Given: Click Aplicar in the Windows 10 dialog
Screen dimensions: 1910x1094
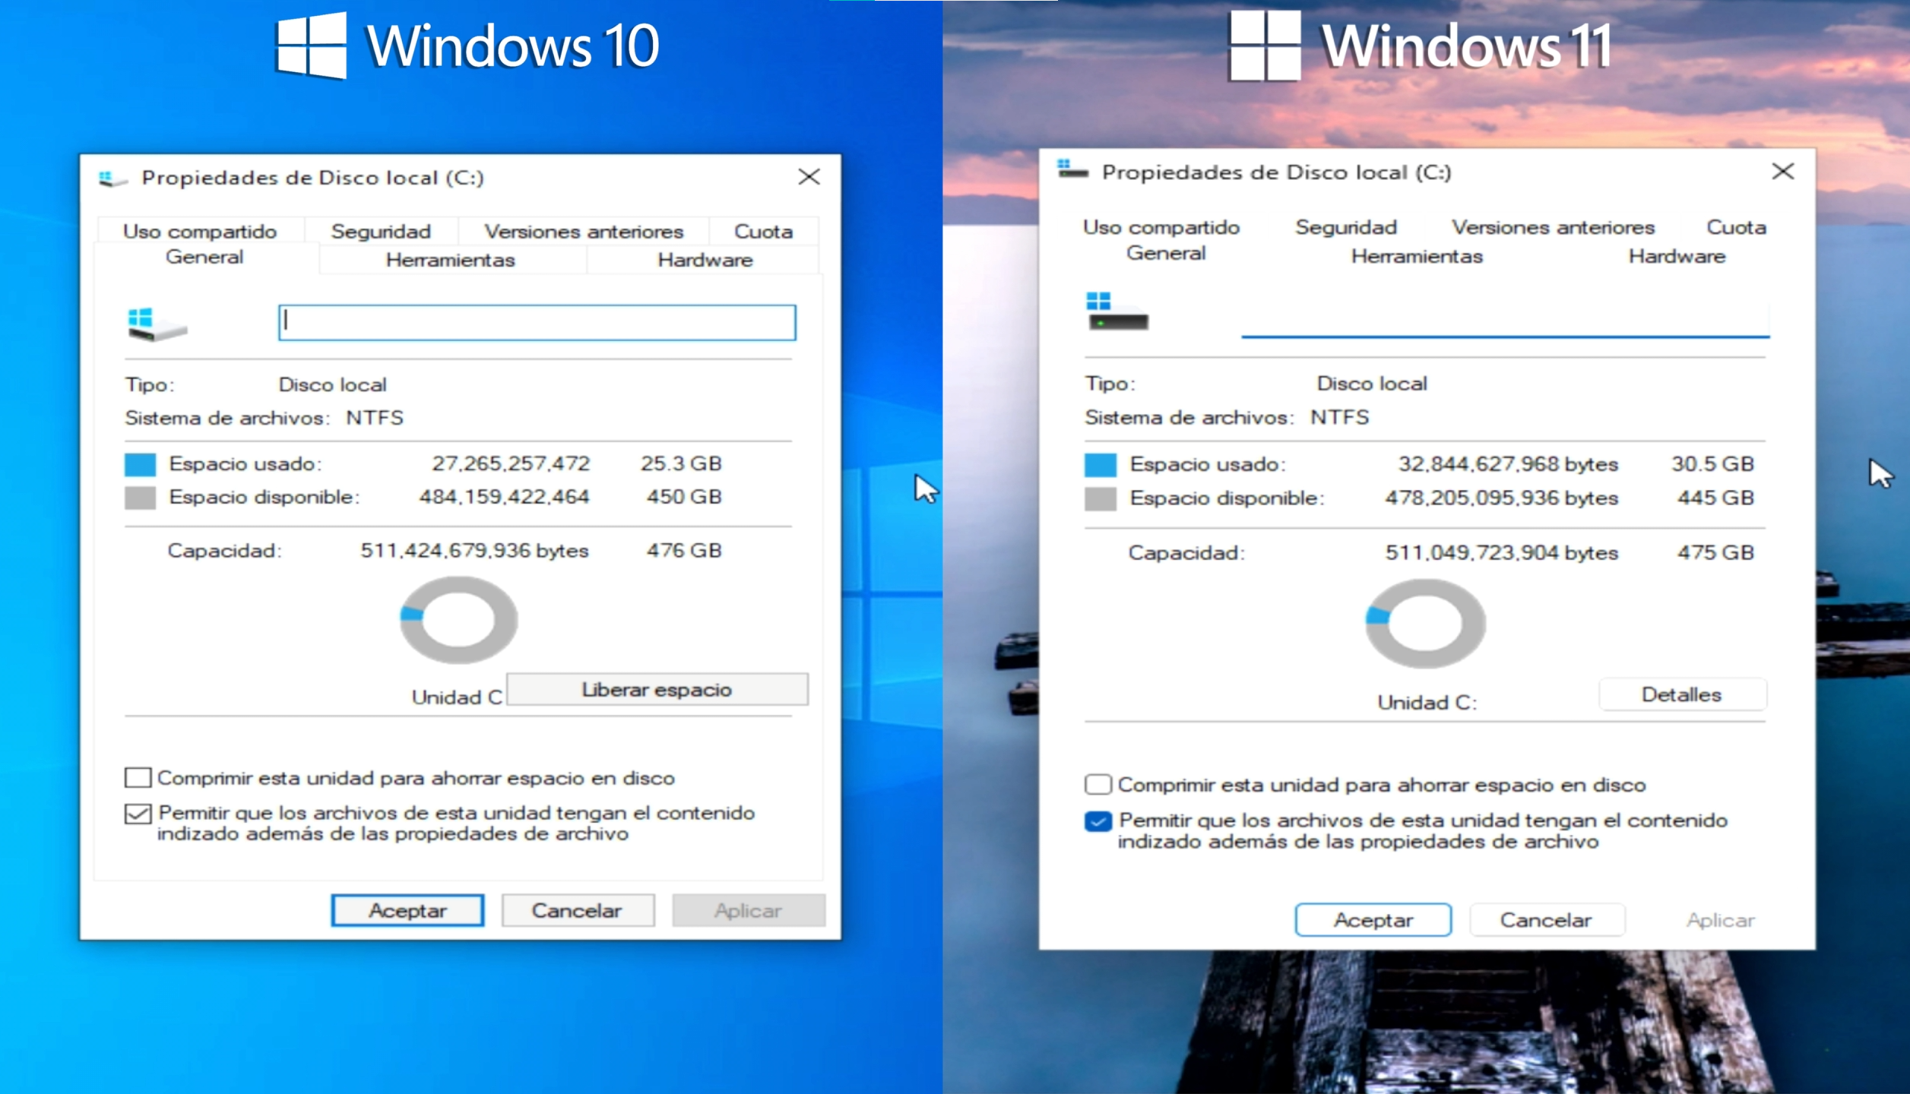Looking at the screenshot, I should (749, 910).
